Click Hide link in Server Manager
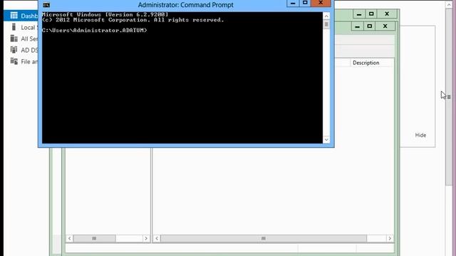This screenshot has height=256, width=456. (x=420, y=135)
